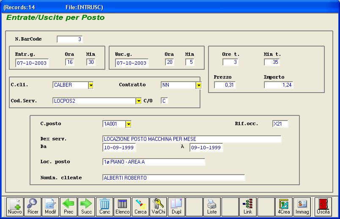Open the Immag image icon
The height and width of the screenshot is (219, 340).
click(x=302, y=206)
